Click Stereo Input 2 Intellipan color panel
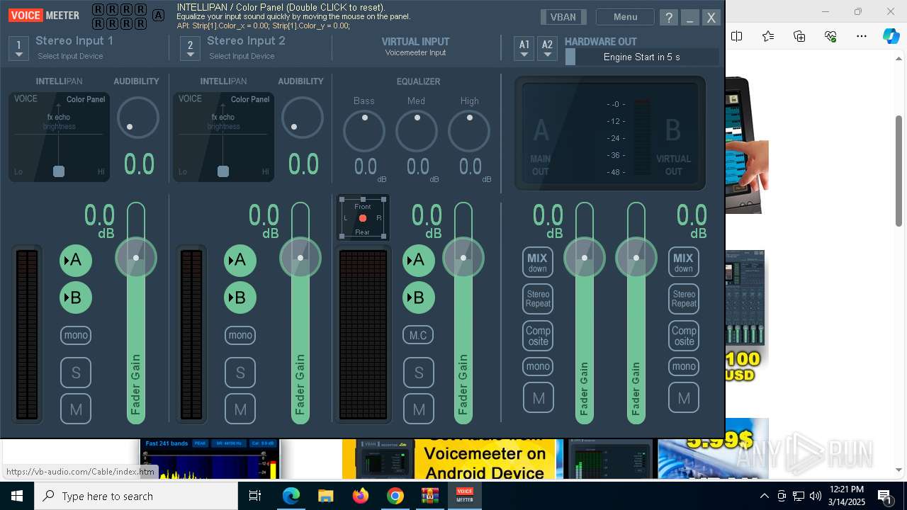The image size is (907, 510). tap(224, 137)
